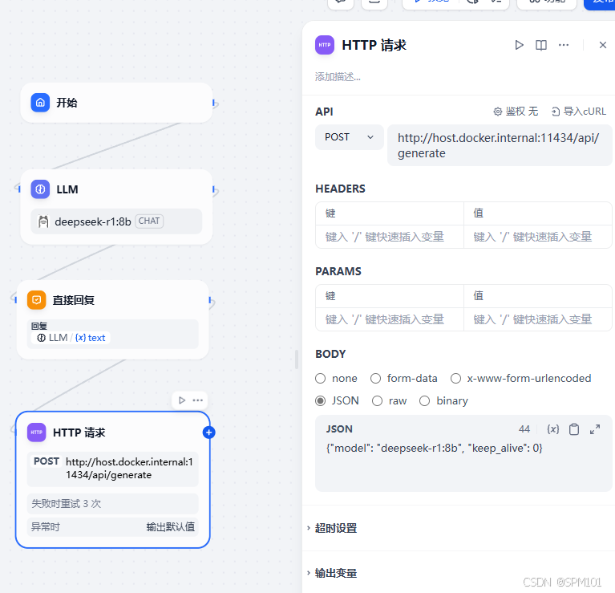Screen dimensions: 615x593
Task: Click the HEADERS value input field
Action: click(x=537, y=237)
